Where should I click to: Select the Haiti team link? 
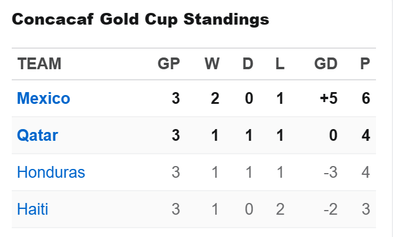pos(33,209)
